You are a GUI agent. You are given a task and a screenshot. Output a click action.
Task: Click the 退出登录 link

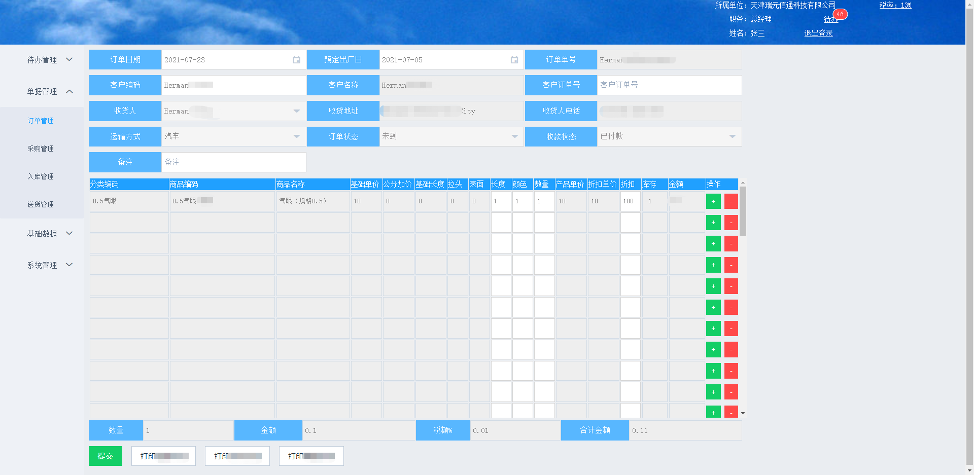pyautogui.click(x=818, y=33)
